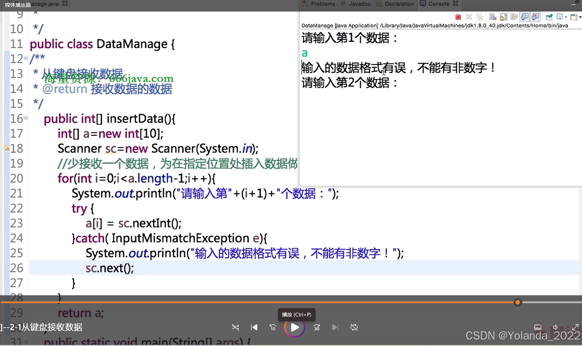The height and width of the screenshot is (346, 582).
Task: Go to the next track
Action: click(x=335, y=327)
